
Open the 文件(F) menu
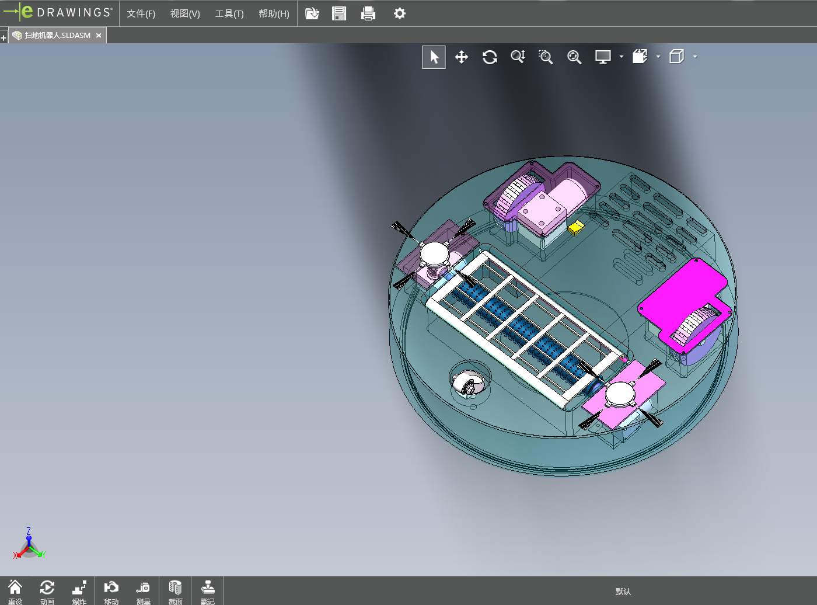141,13
